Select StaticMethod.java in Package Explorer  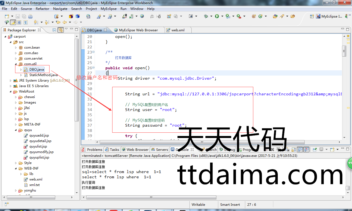point(43,75)
